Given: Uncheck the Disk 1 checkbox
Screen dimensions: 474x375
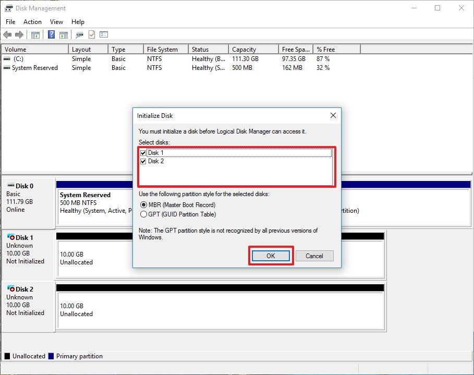Looking at the screenshot, I should point(143,152).
